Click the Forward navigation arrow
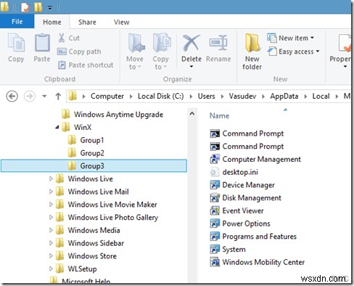The height and width of the screenshot is (286, 354). [30, 97]
